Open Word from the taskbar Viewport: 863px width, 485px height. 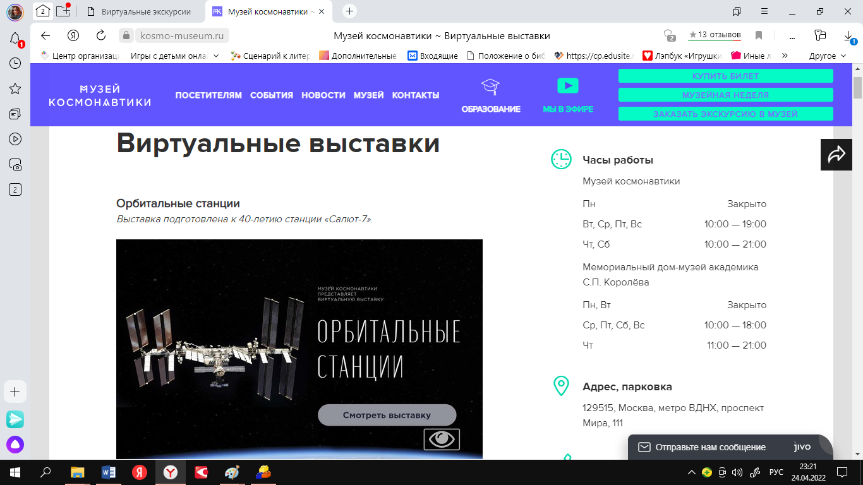point(108,472)
